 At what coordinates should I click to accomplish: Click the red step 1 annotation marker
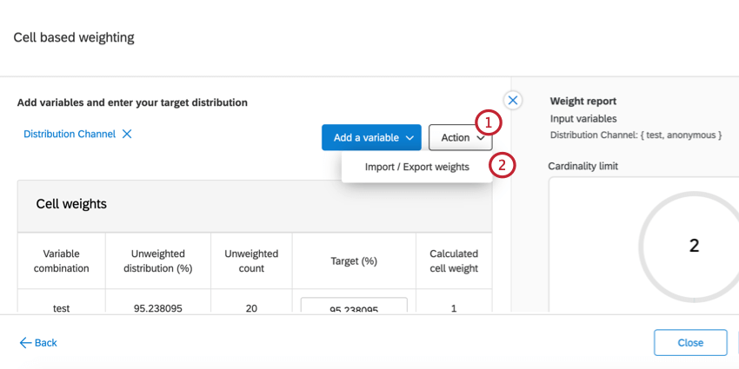click(x=488, y=122)
